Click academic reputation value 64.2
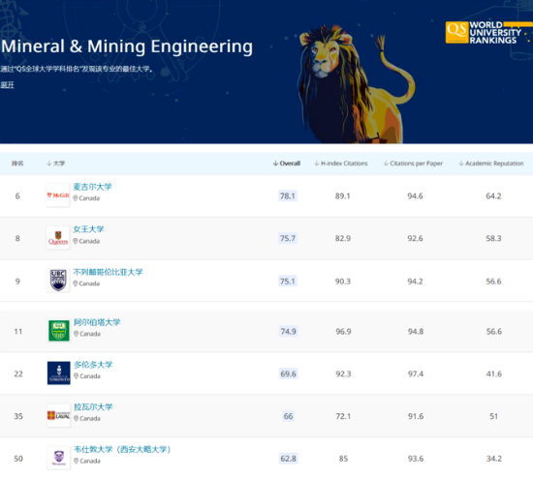 (x=493, y=195)
